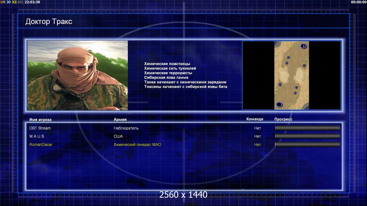The height and width of the screenshot is (206, 367).
Task: Select player name M.A.U.S.
Action: tap(37, 136)
